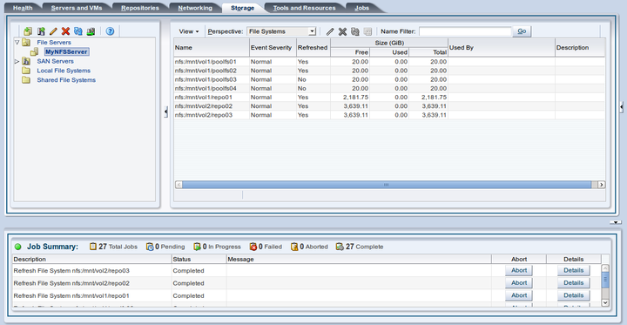Image resolution: width=627 pixels, height=325 pixels.
Task: Click the yellow pencil Edit File Server icon
Action: (x=53, y=31)
